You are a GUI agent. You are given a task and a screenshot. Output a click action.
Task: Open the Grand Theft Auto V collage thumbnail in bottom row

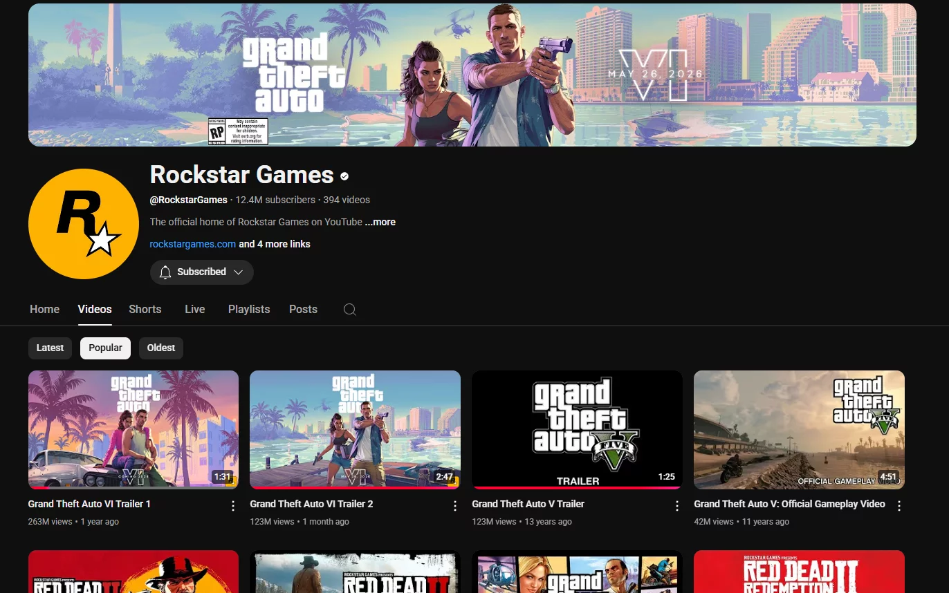click(x=577, y=572)
